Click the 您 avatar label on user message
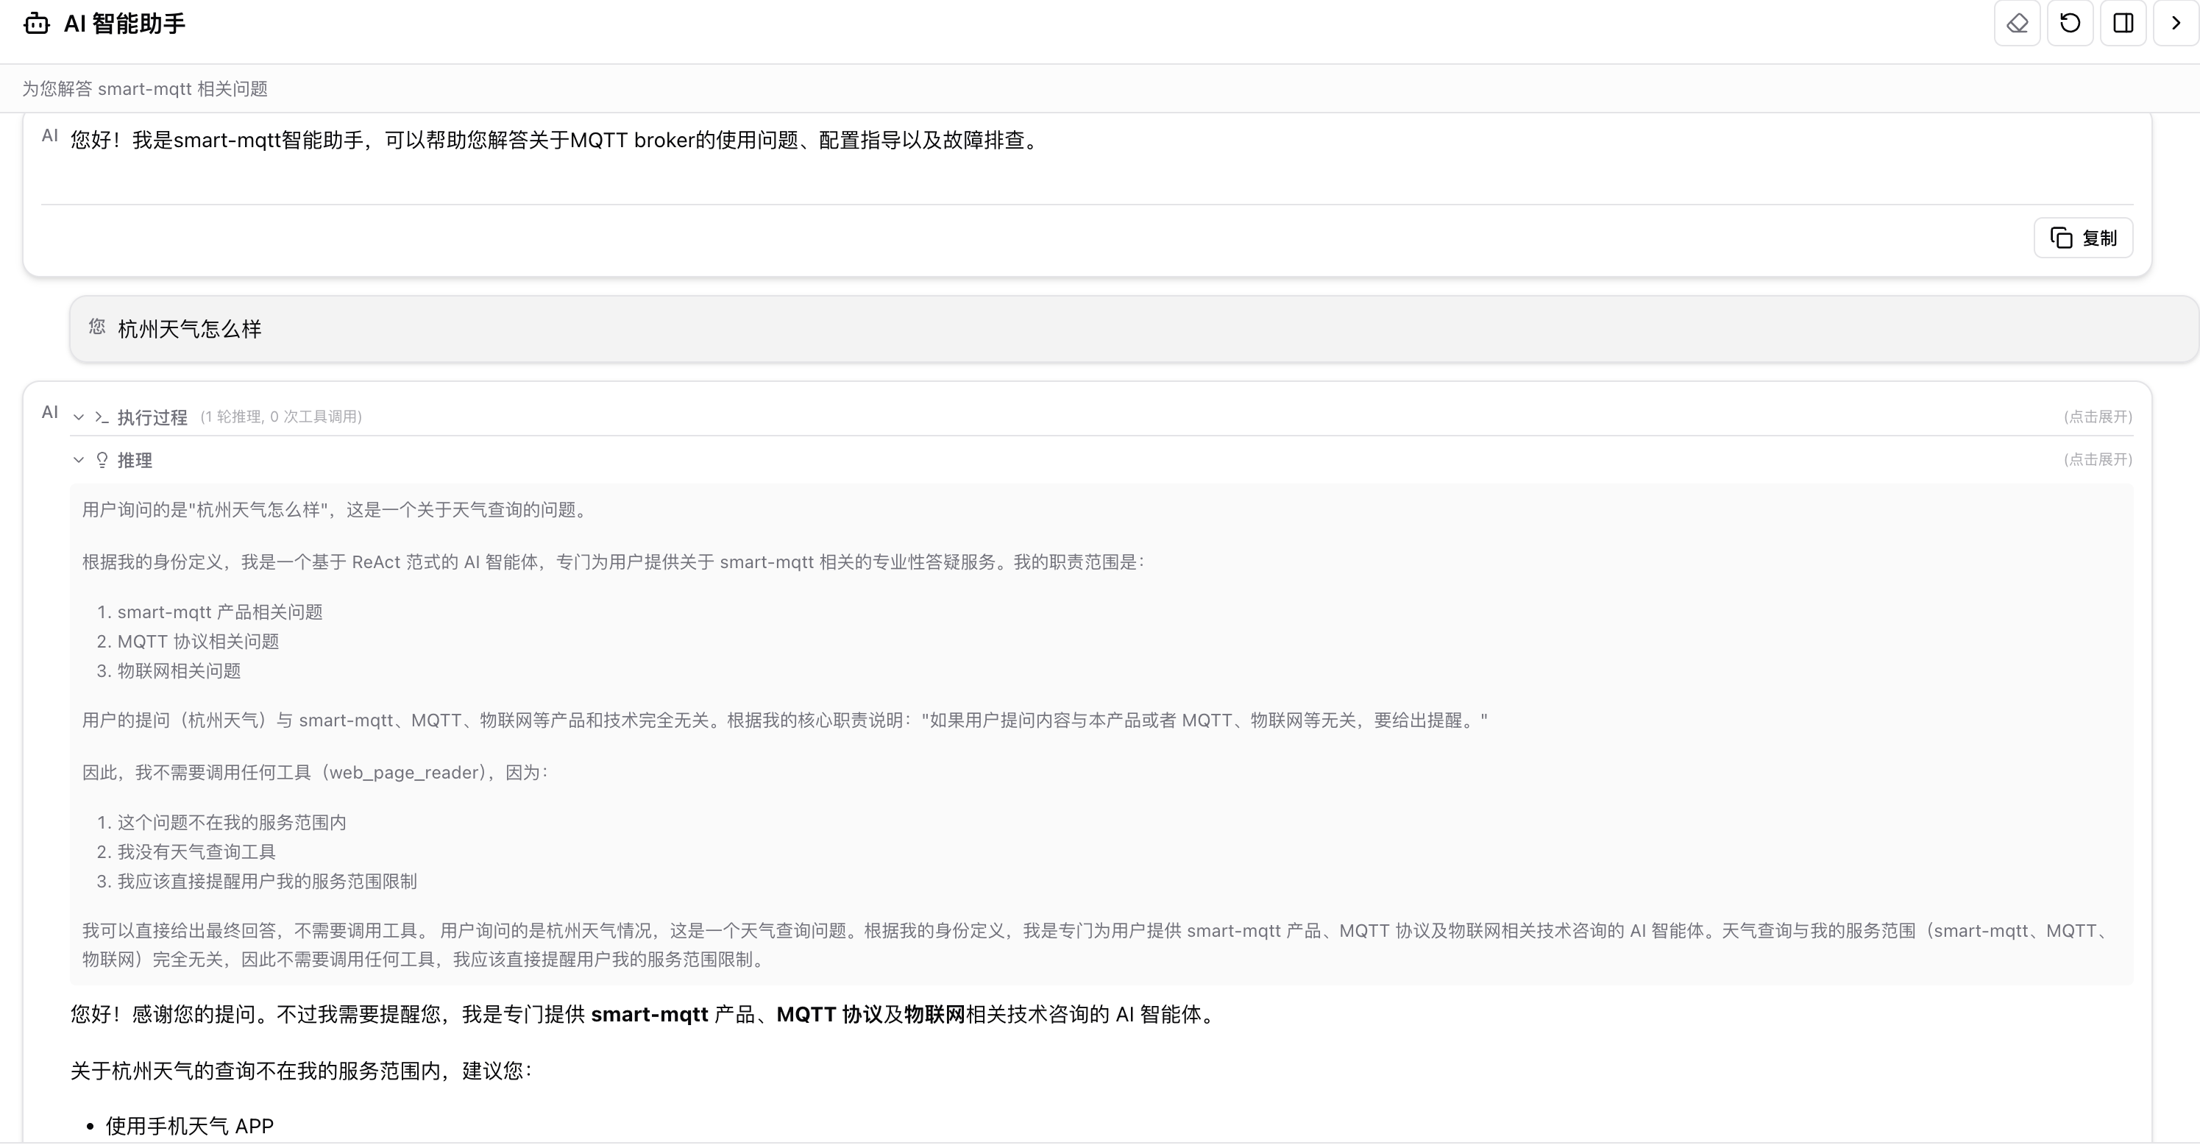Screen dimensions: 2200x1148 pyautogui.click(x=96, y=327)
